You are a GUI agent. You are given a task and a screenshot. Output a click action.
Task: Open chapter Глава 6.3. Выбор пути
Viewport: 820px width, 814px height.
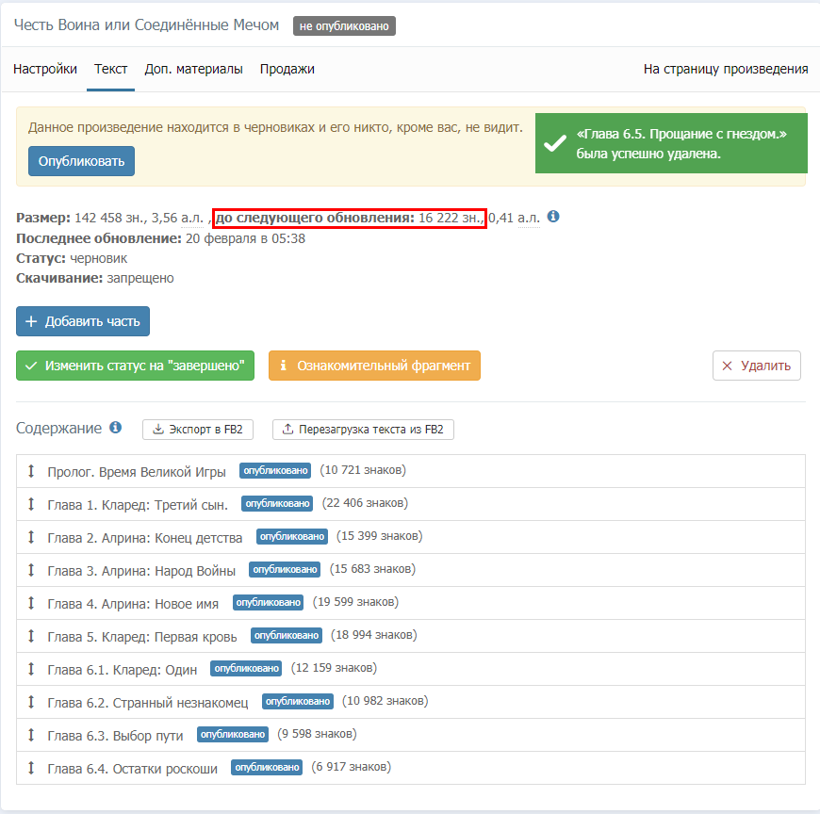115,735
